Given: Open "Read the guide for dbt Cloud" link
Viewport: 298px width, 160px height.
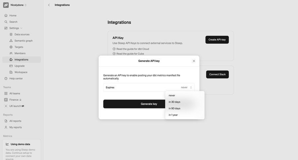Looking at the screenshot, I should (x=132, y=49).
